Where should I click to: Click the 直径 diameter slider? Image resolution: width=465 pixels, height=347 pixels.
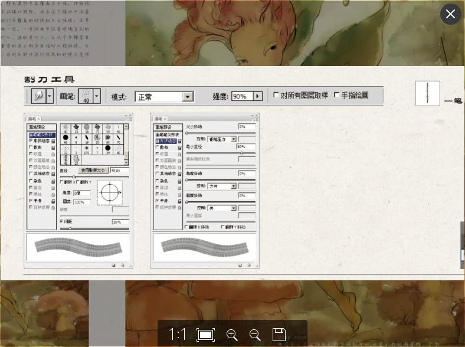coord(94,177)
